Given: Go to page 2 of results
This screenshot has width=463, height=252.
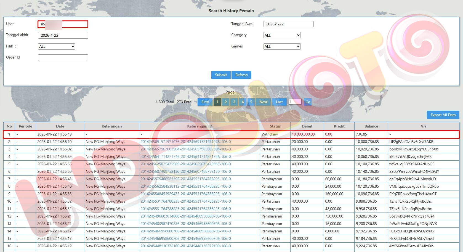Looking at the screenshot, I should (x=226, y=102).
